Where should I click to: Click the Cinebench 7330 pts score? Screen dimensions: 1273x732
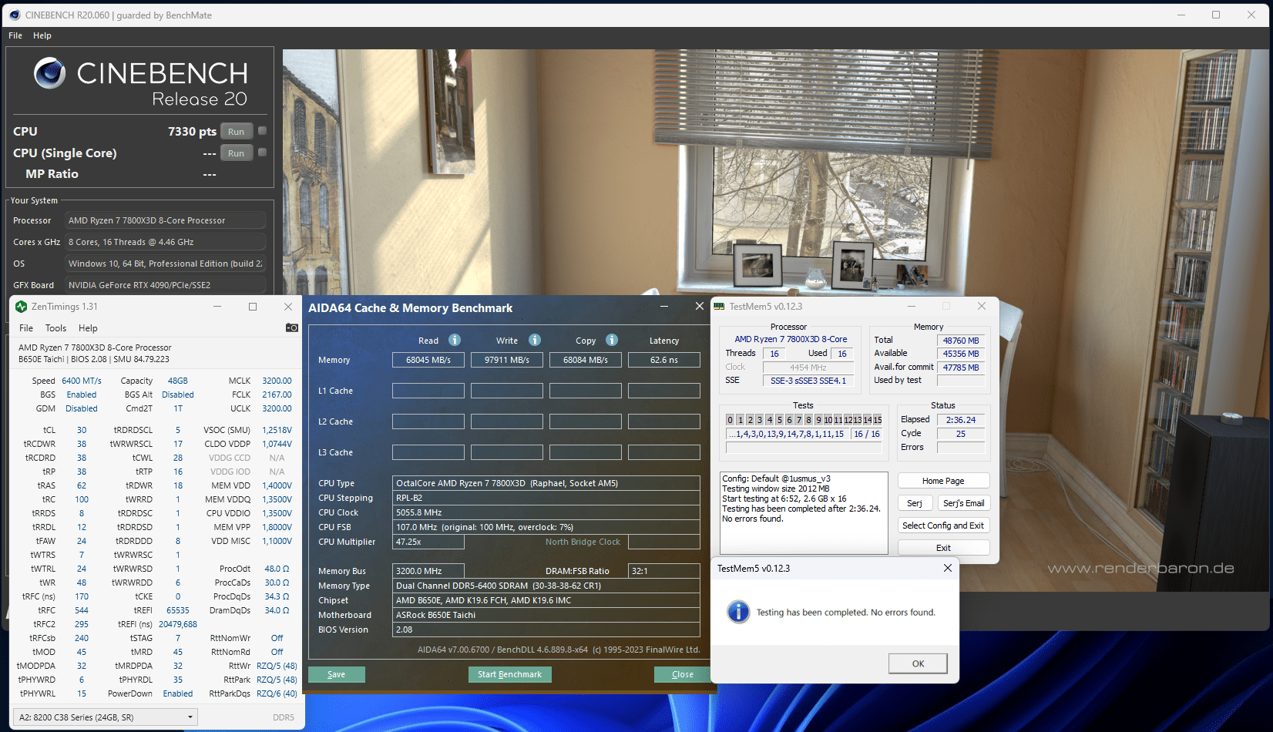(x=192, y=132)
